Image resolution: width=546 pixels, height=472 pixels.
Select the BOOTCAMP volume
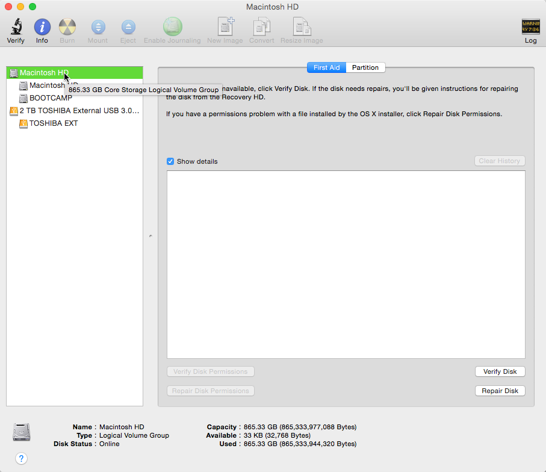pyautogui.click(x=75, y=98)
